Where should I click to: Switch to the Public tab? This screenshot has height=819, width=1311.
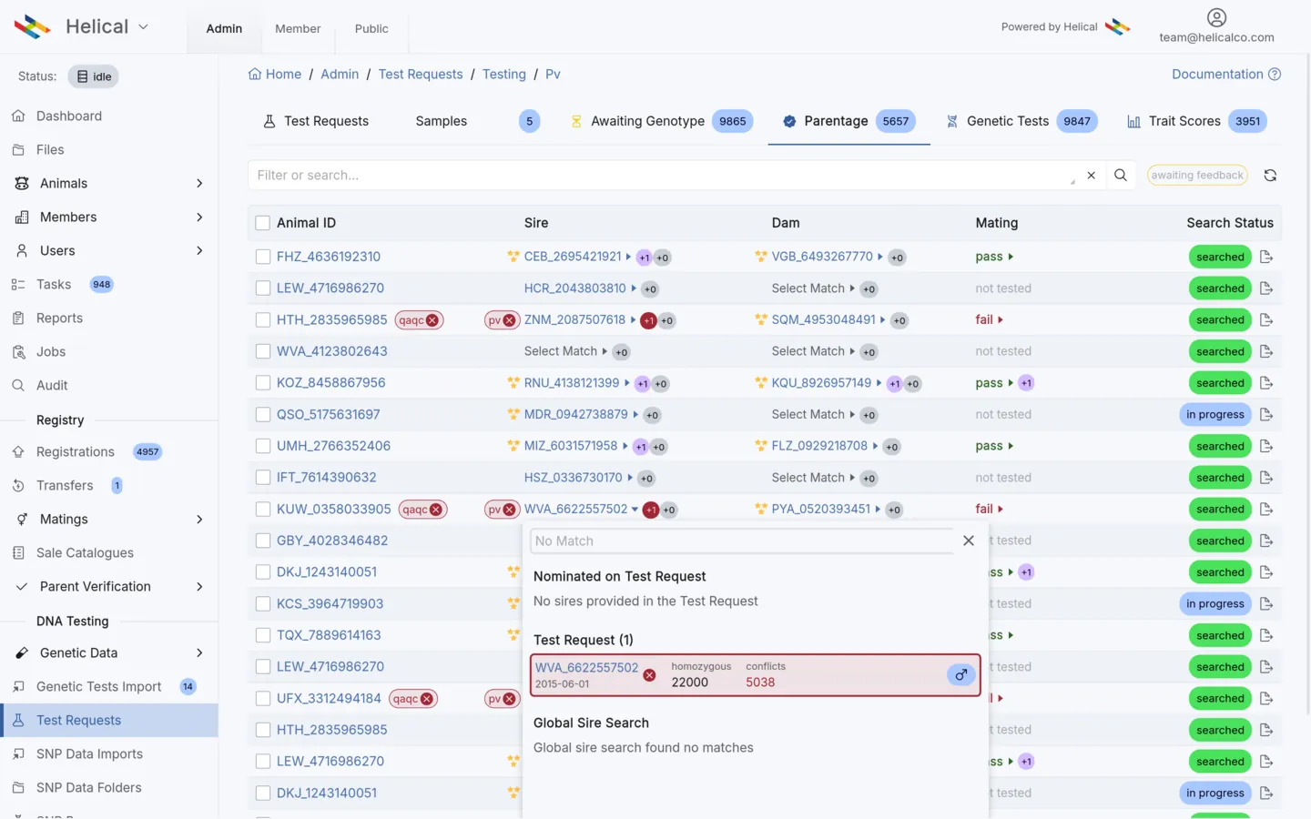(x=371, y=28)
